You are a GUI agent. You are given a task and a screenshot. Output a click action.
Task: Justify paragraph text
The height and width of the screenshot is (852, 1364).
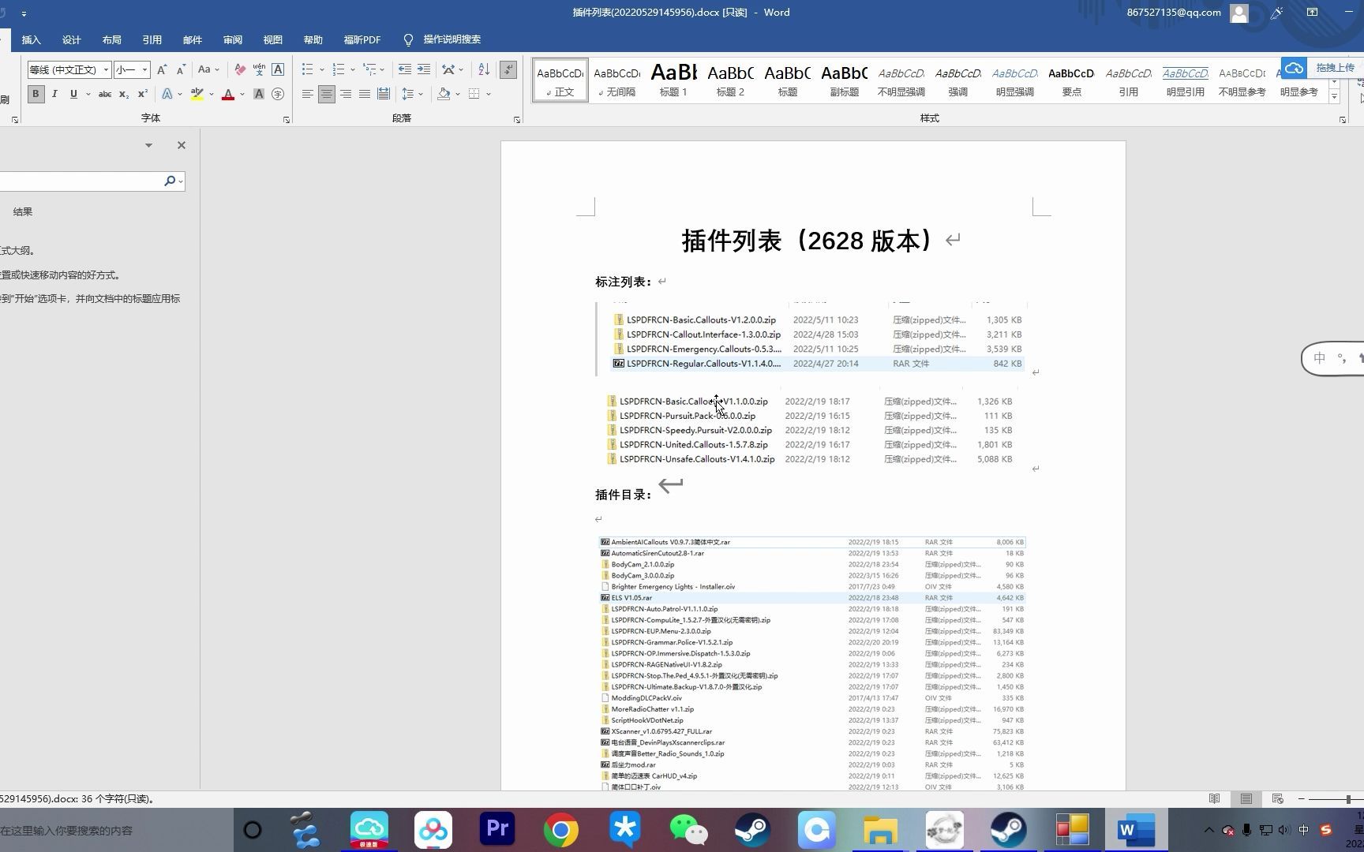(364, 94)
